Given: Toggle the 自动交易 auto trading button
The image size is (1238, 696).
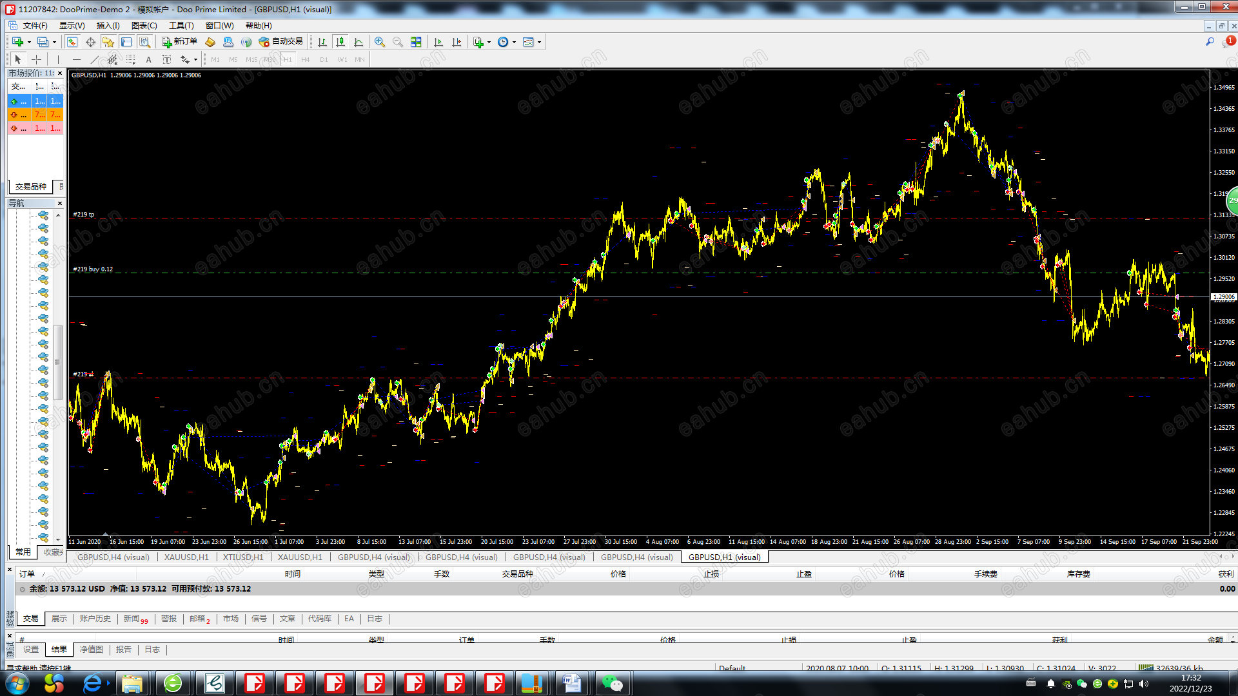Looking at the screenshot, I should (x=281, y=41).
